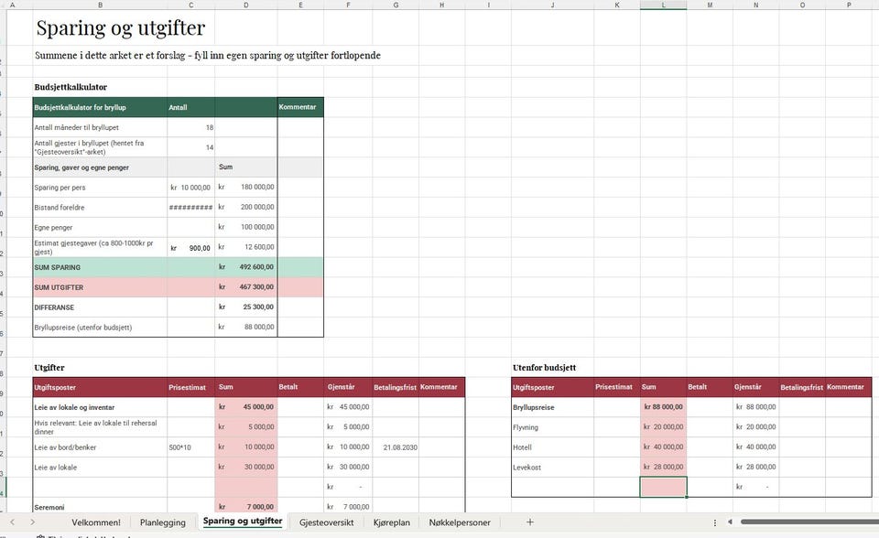Open the Nøkkelpersoner sheet tab
The image size is (879, 538).
click(460, 522)
